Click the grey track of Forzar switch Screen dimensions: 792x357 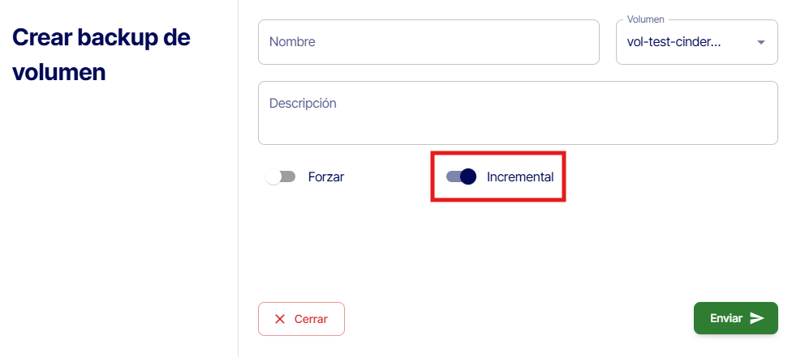coord(288,176)
